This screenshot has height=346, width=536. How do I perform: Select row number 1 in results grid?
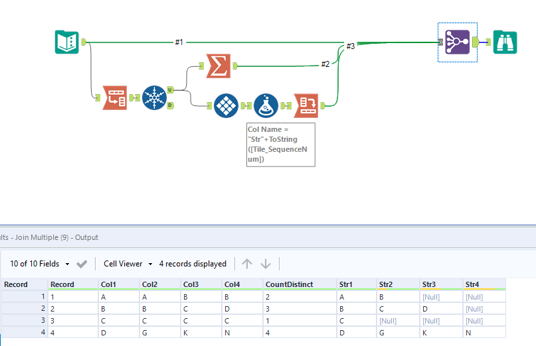point(25,296)
